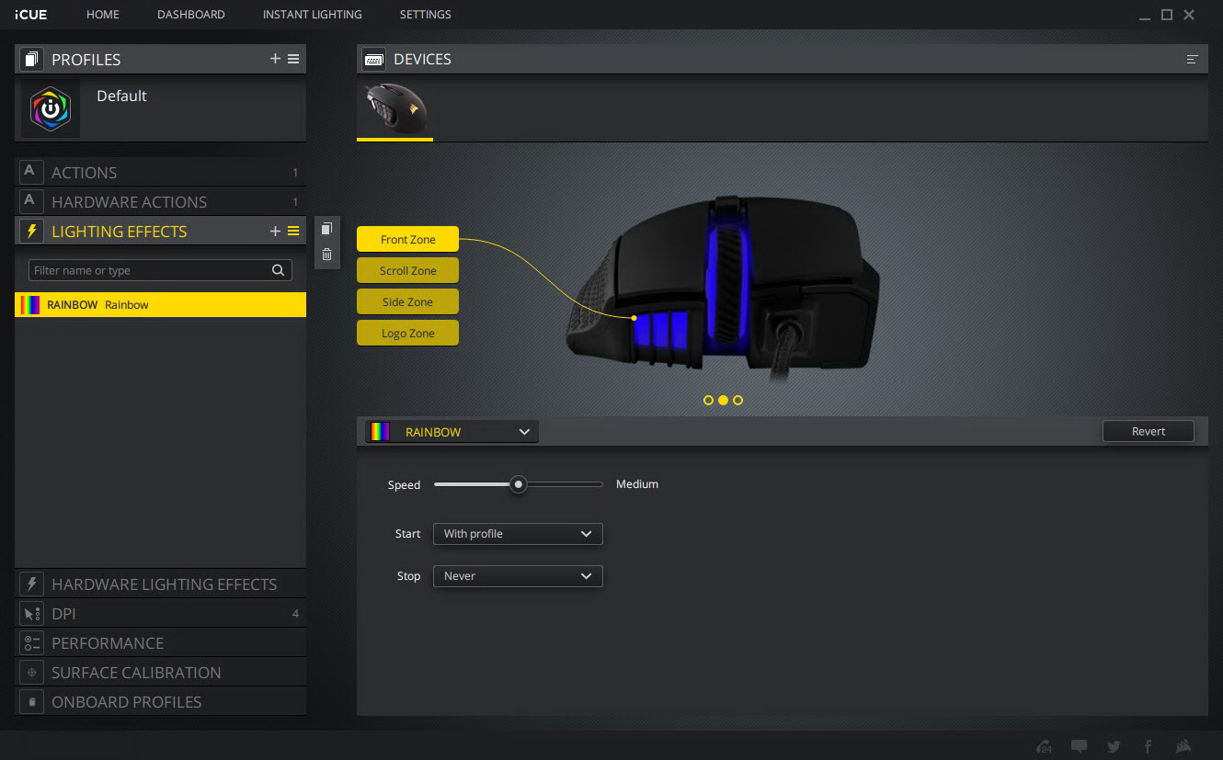Click the Hardware Actions letter A icon

pyautogui.click(x=31, y=201)
